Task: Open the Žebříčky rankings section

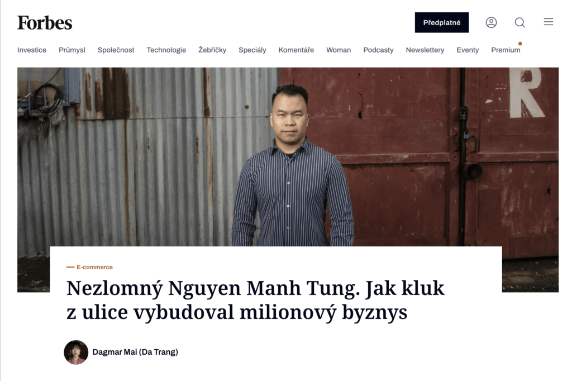Action: (x=212, y=50)
